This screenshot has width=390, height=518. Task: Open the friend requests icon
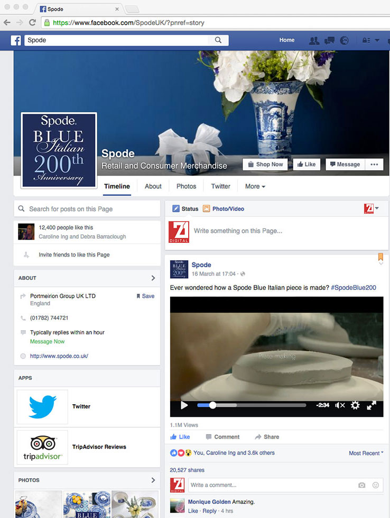tap(314, 40)
